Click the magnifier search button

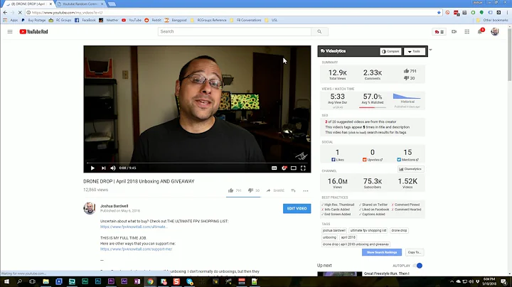click(x=319, y=32)
